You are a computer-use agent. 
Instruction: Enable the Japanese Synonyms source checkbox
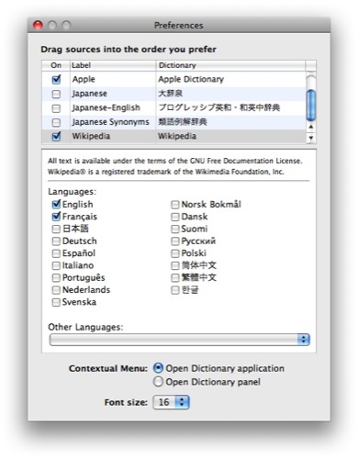pyautogui.click(x=56, y=122)
